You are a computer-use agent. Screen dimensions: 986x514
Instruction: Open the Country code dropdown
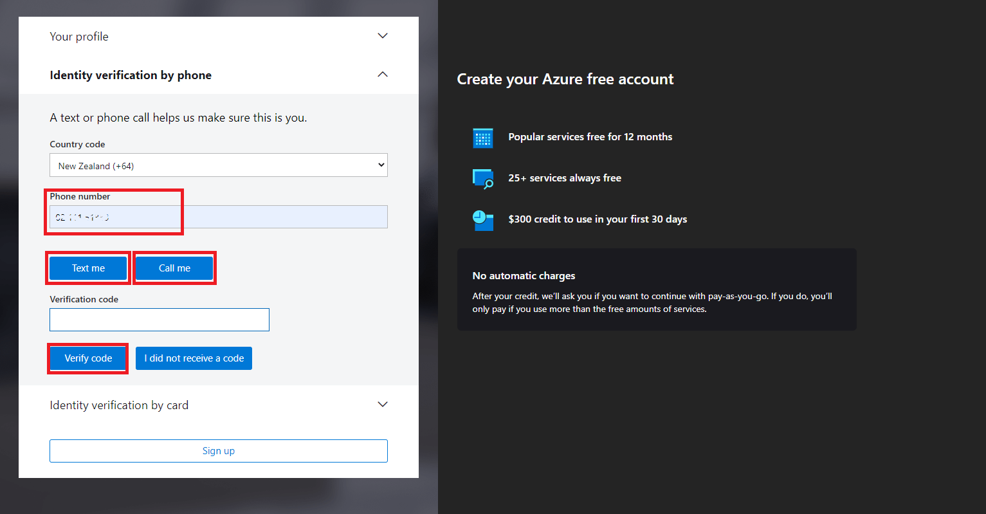click(x=219, y=165)
